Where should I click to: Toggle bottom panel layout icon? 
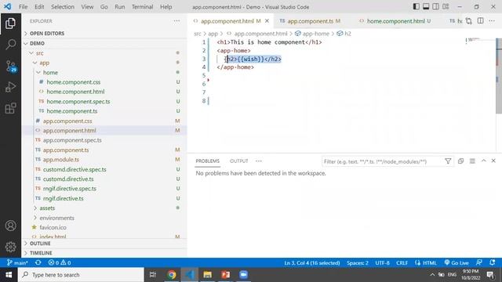[426, 7]
